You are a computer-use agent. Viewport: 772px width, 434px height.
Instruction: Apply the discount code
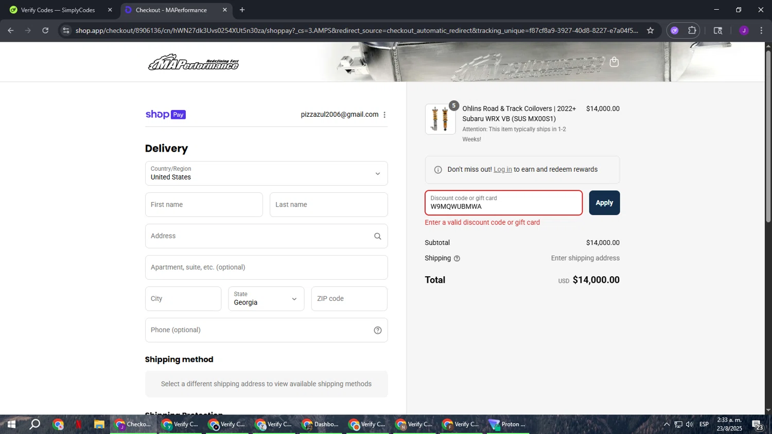(604, 203)
